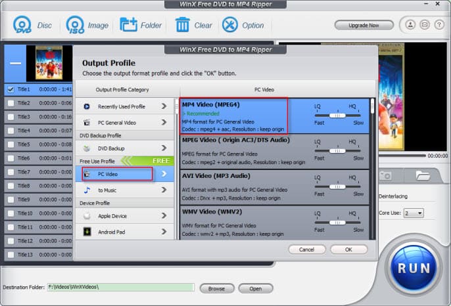The image size is (451, 306).
Task: Click the PC Video category icon
Action: click(87, 174)
